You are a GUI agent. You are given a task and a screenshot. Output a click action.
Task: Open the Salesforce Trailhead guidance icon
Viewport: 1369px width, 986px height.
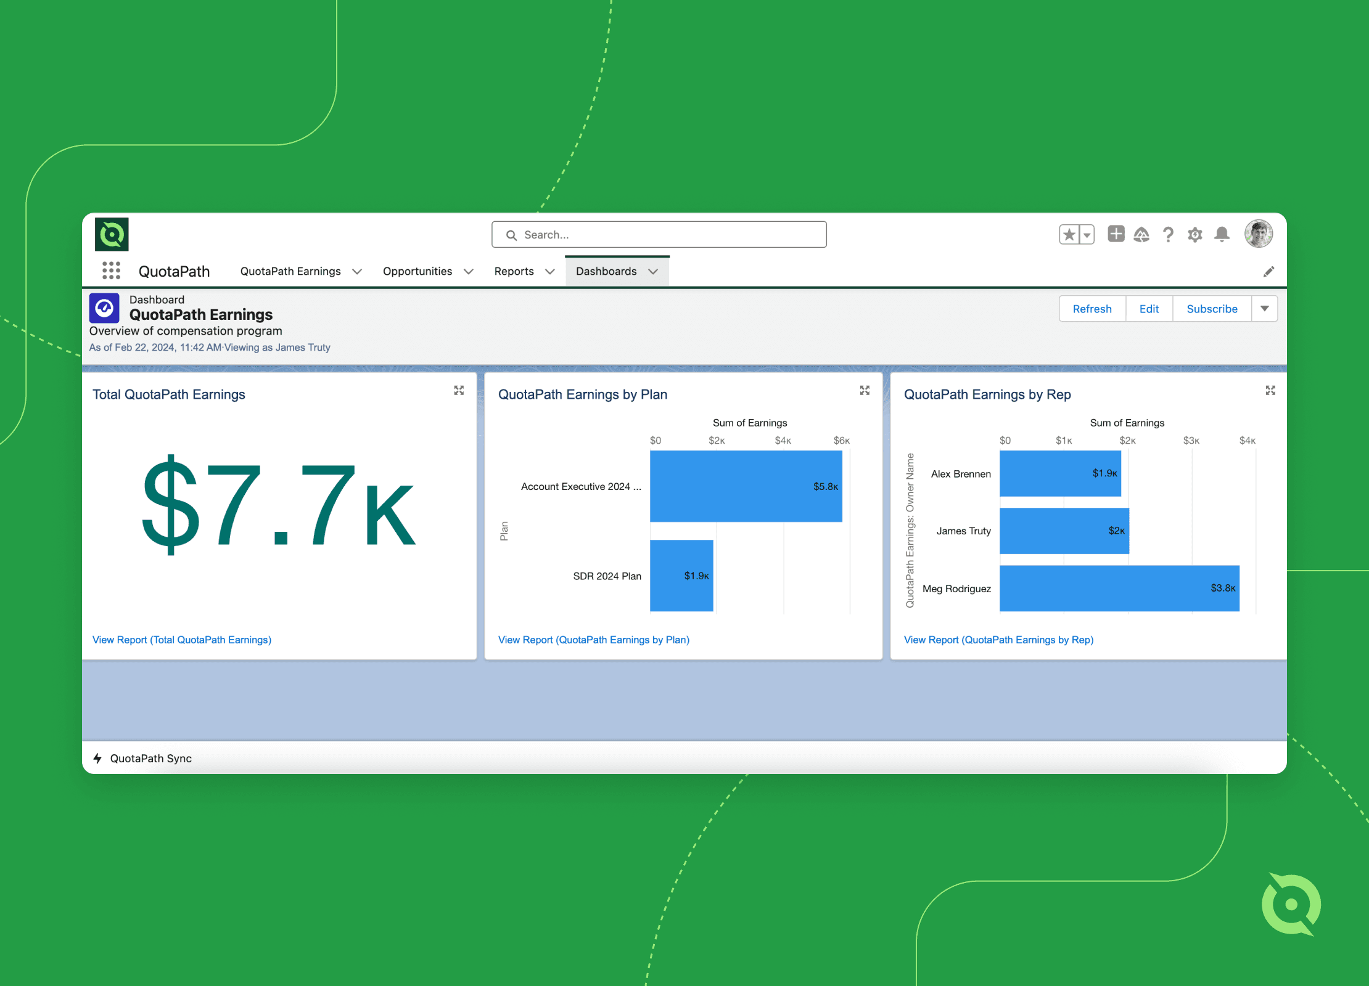pyautogui.click(x=1141, y=235)
